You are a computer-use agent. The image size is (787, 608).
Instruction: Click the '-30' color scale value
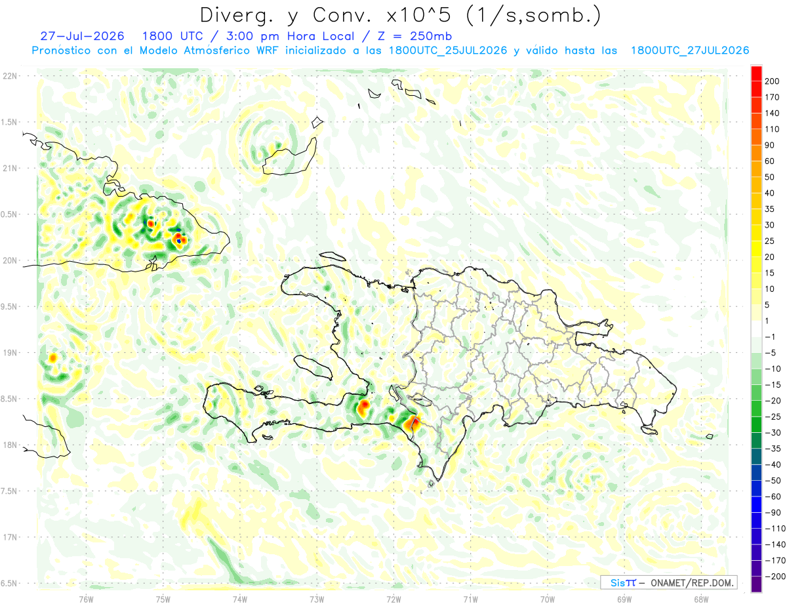[x=773, y=432]
